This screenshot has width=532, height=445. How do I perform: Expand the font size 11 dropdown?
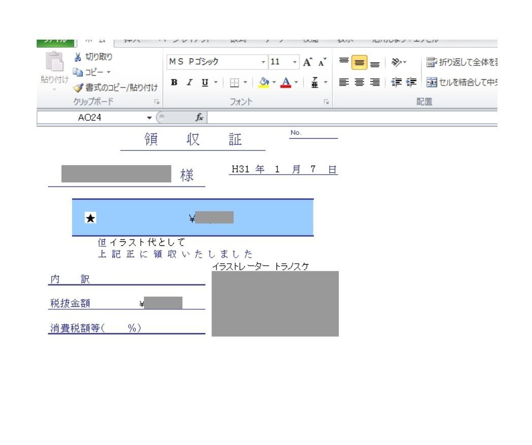[x=295, y=62]
